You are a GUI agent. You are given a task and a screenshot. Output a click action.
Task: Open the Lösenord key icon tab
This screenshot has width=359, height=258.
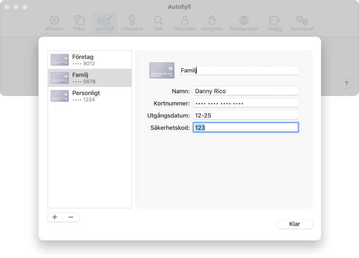click(131, 23)
